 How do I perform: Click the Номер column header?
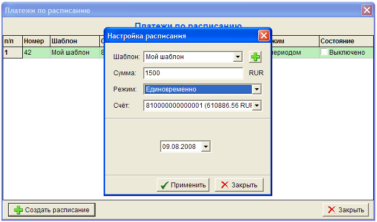pyautogui.click(x=34, y=41)
